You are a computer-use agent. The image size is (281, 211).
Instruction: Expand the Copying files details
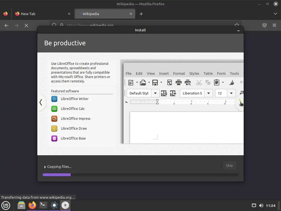45,167
